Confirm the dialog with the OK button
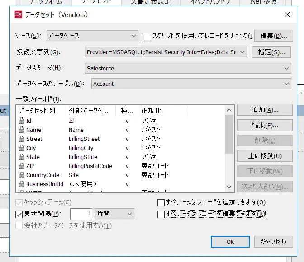Image resolution: width=304 pixels, height=262 pixels. [230, 242]
